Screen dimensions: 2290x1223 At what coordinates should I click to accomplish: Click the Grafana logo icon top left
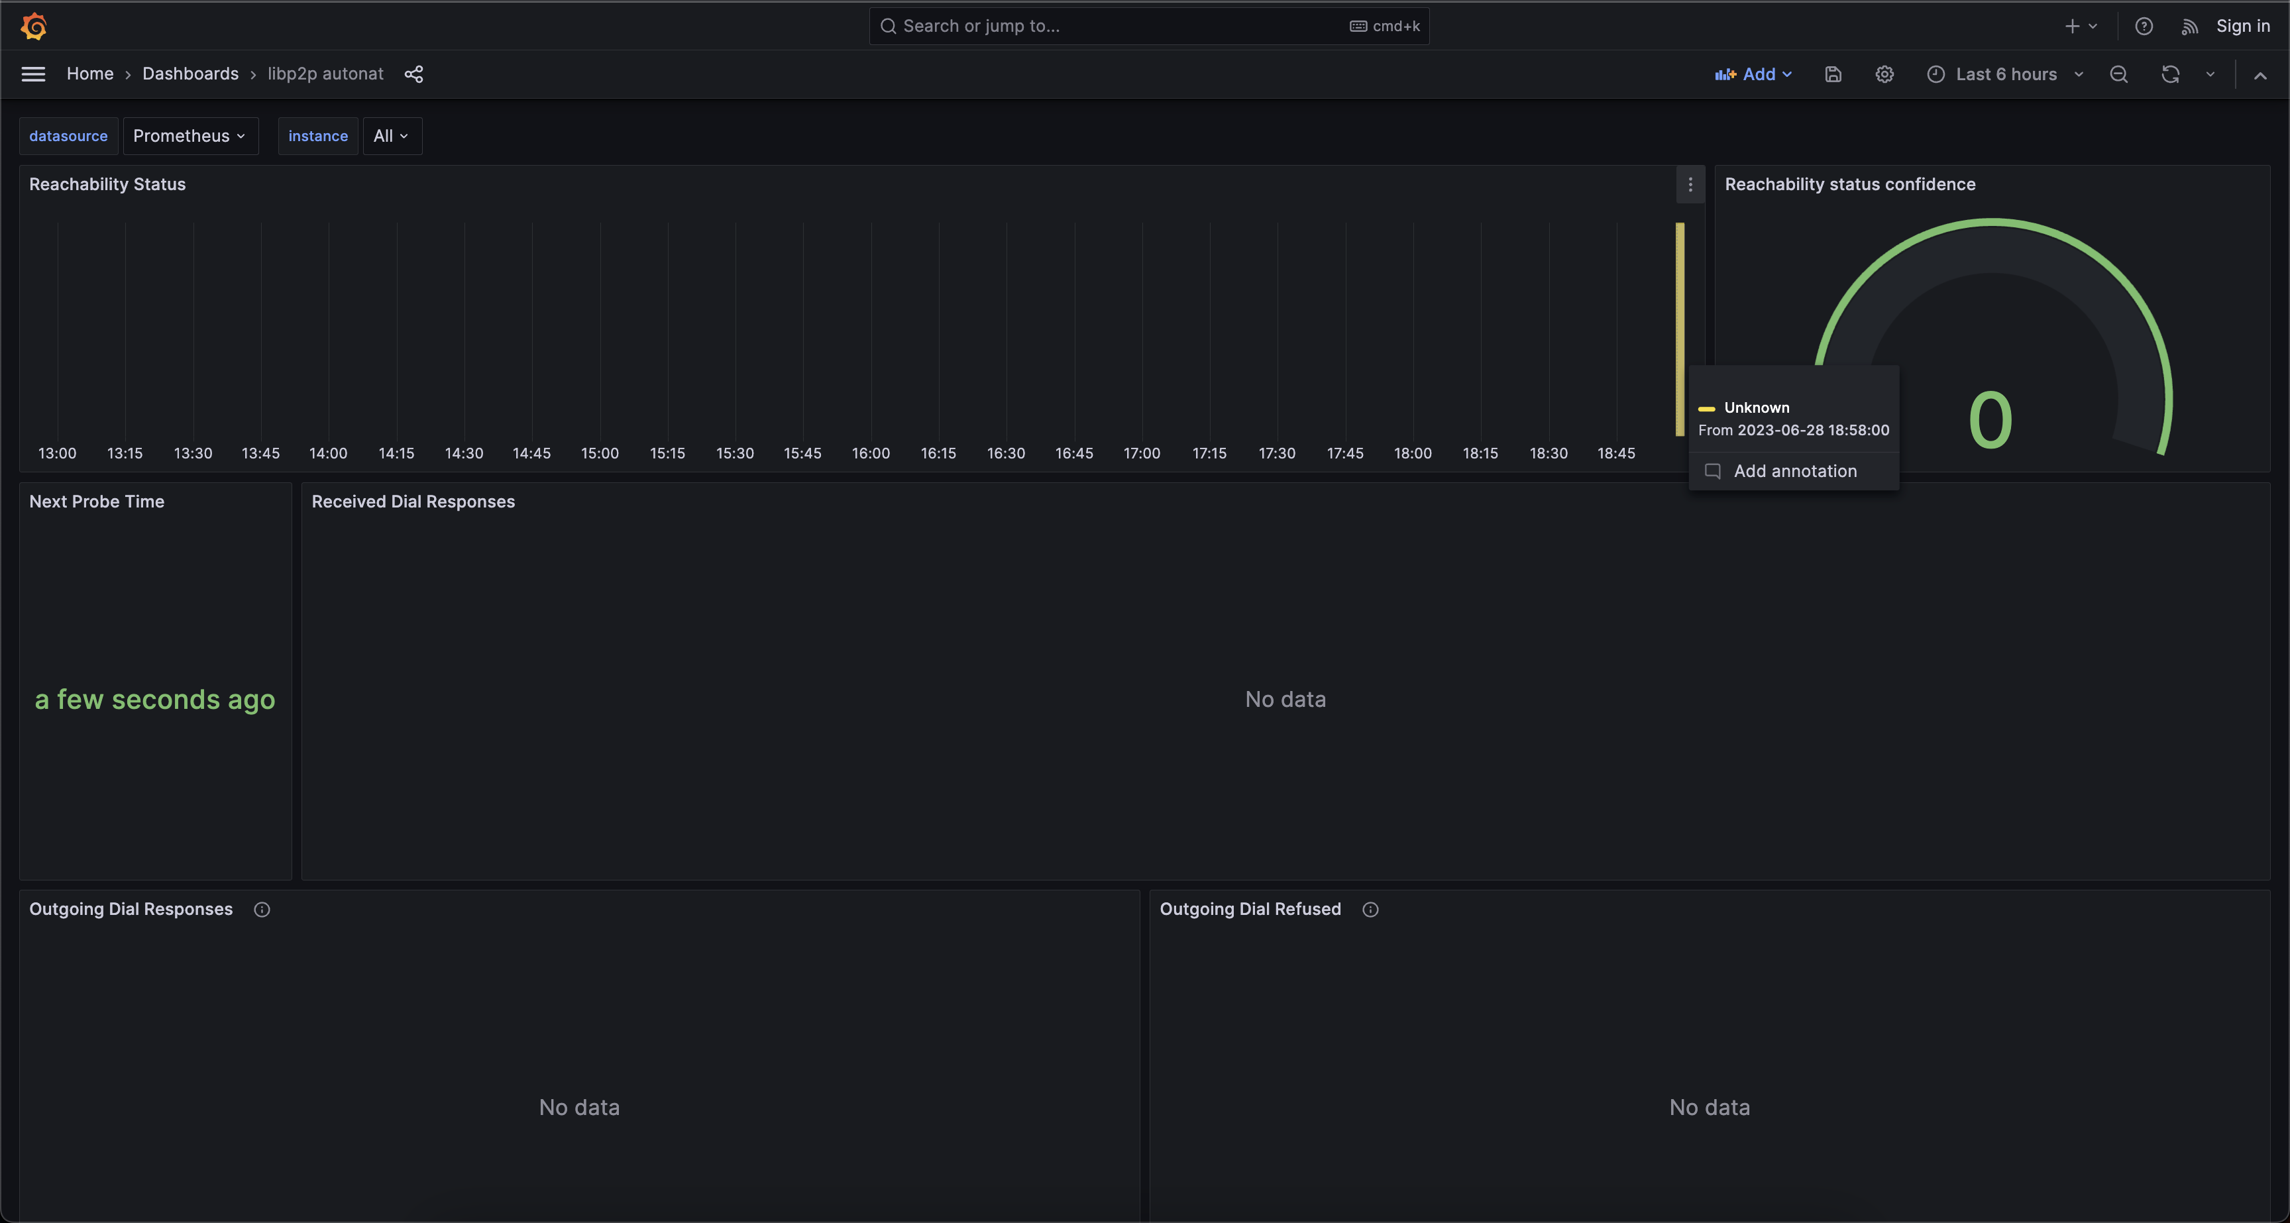pyautogui.click(x=32, y=26)
